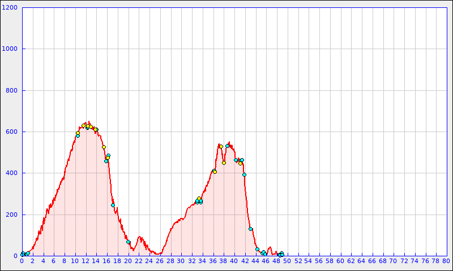This screenshot has width=453, height=271.
Task: Click cyan marker at km 43 on descent
Action: tap(250, 229)
